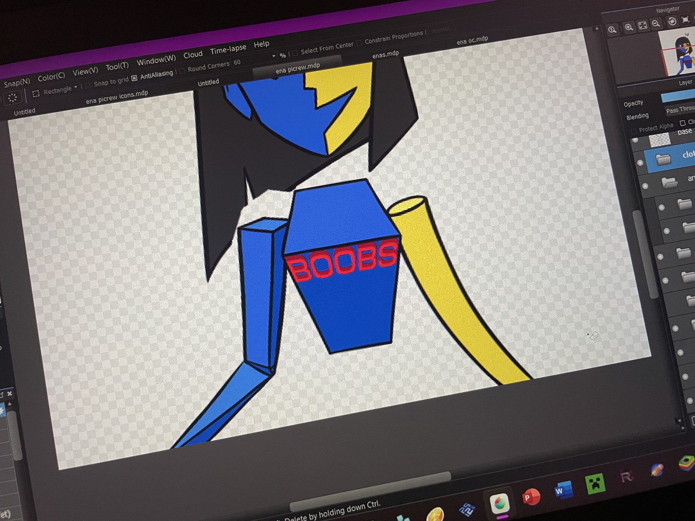
Task: Open the Help menu
Action: (x=261, y=44)
